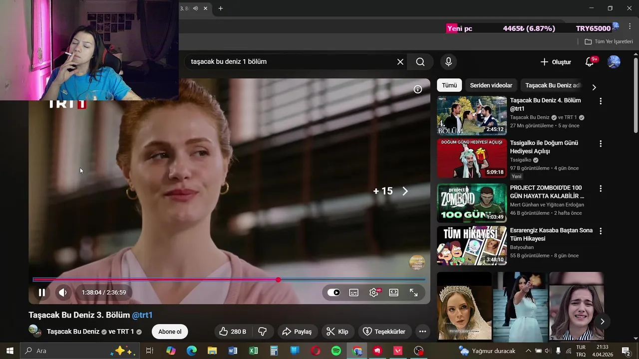Select the Tümü filter chip
The height and width of the screenshot is (359, 639).
coord(449,85)
